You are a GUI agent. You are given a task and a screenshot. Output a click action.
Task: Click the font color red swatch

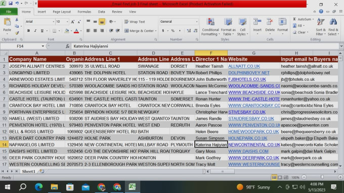[x=76, y=31]
